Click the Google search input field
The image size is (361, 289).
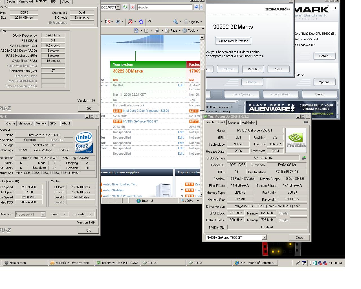click(165, 7)
